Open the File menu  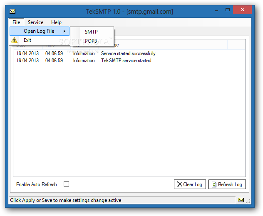pyautogui.click(x=16, y=22)
